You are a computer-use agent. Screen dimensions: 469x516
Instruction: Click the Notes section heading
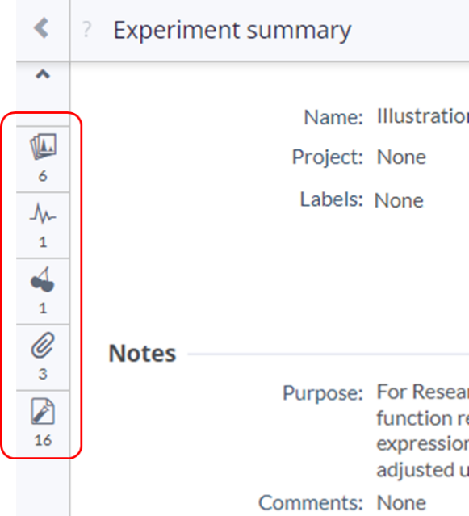[142, 354]
